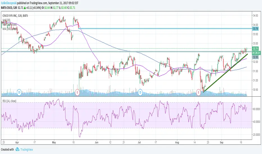Viewport: 262px width, 154px height.
Task: Click the 01:26:27 bar countdown label
Action: pos(256,53)
